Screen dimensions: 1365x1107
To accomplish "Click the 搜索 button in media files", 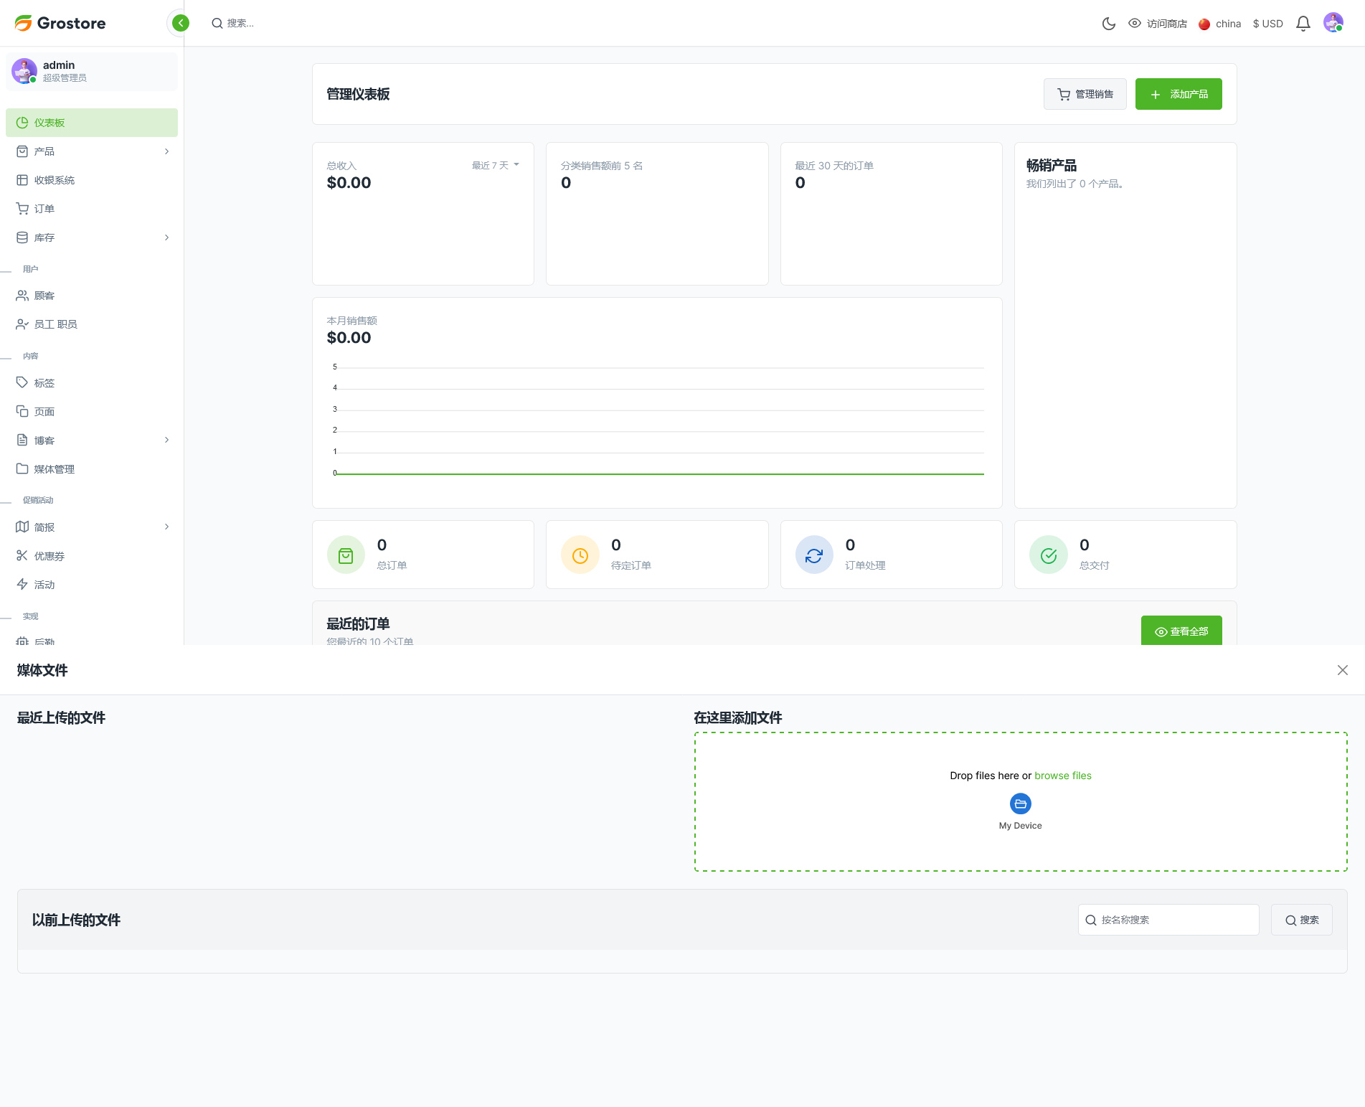I will 1302,920.
